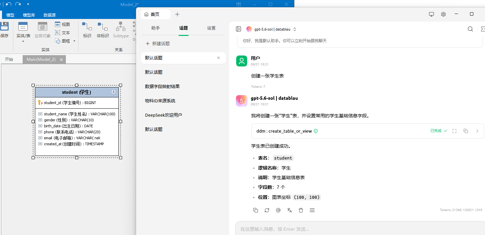Click the 业务对象 business object icon
The width and height of the screenshot is (485, 235).
[43, 30]
